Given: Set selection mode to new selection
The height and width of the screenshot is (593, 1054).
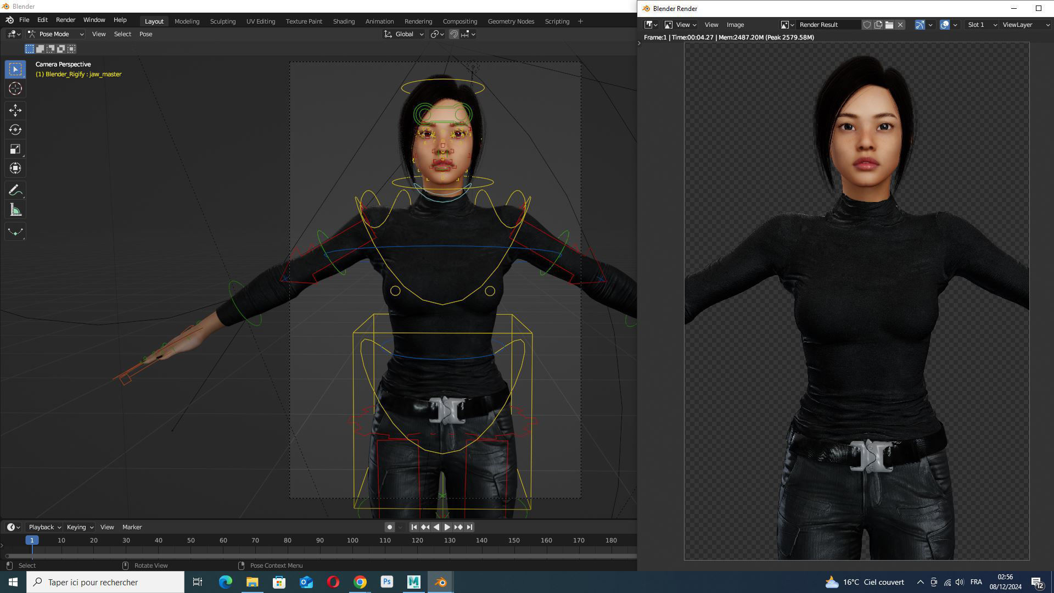Looking at the screenshot, I should click(x=30, y=49).
